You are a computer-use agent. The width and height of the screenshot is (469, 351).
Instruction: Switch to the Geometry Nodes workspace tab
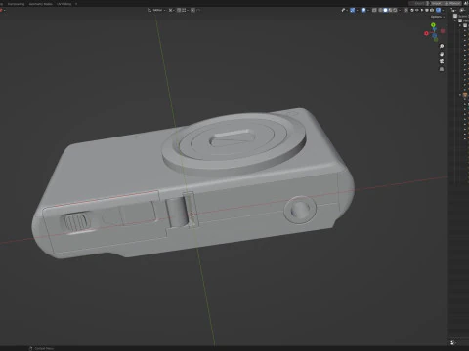click(41, 4)
